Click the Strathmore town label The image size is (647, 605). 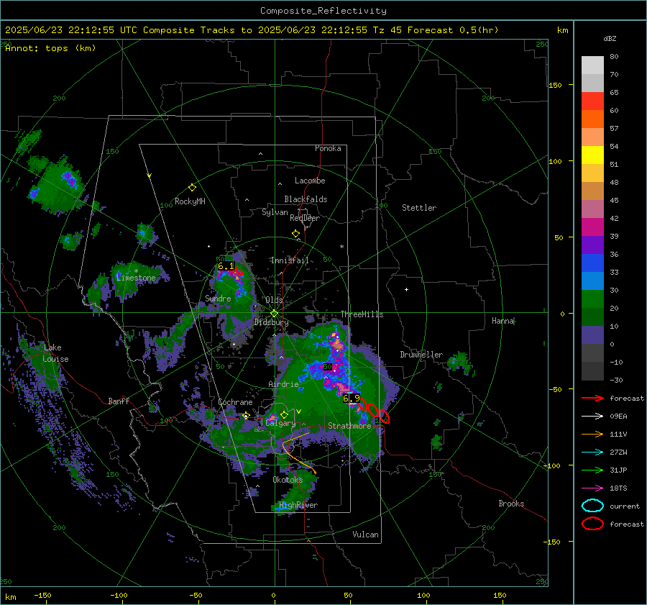tap(349, 426)
